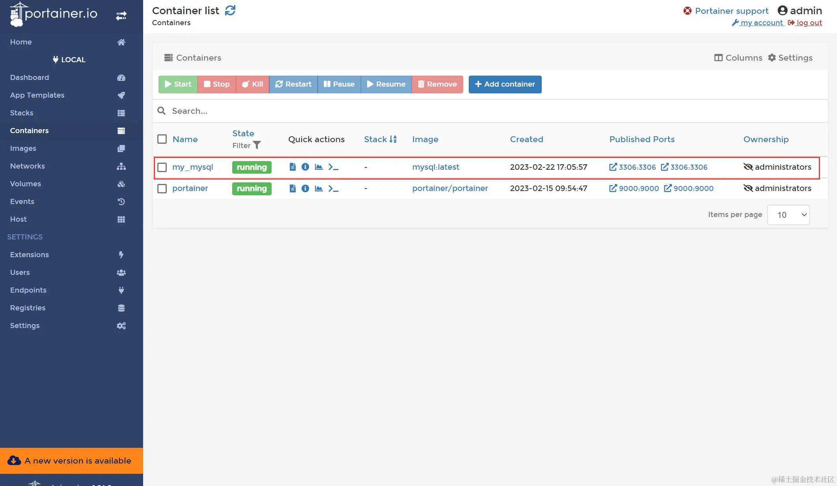Click new version available cloud banner
Screen dimensions: 837x486
coord(71,460)
